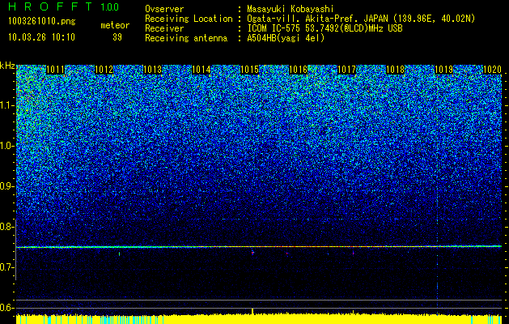The image size is (509, 324).
Task: Click the Receiving antenna field label
Action: coord(186,38)
